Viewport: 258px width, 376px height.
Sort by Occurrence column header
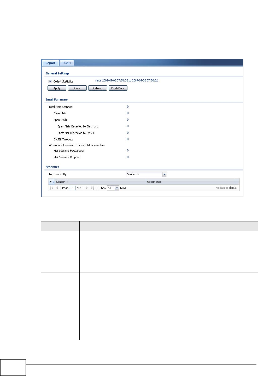tap(190, 182)
